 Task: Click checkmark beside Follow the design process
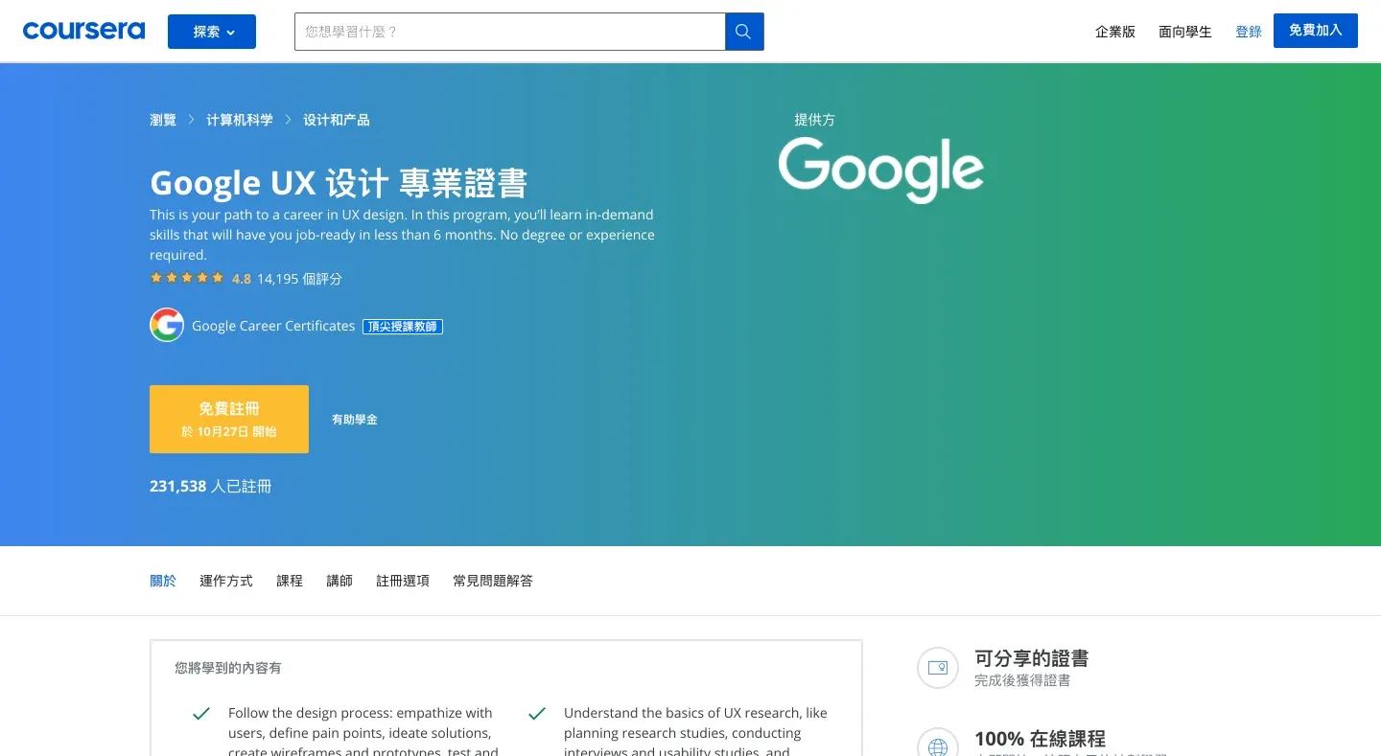pyautogui.click(x=201, y=714)
